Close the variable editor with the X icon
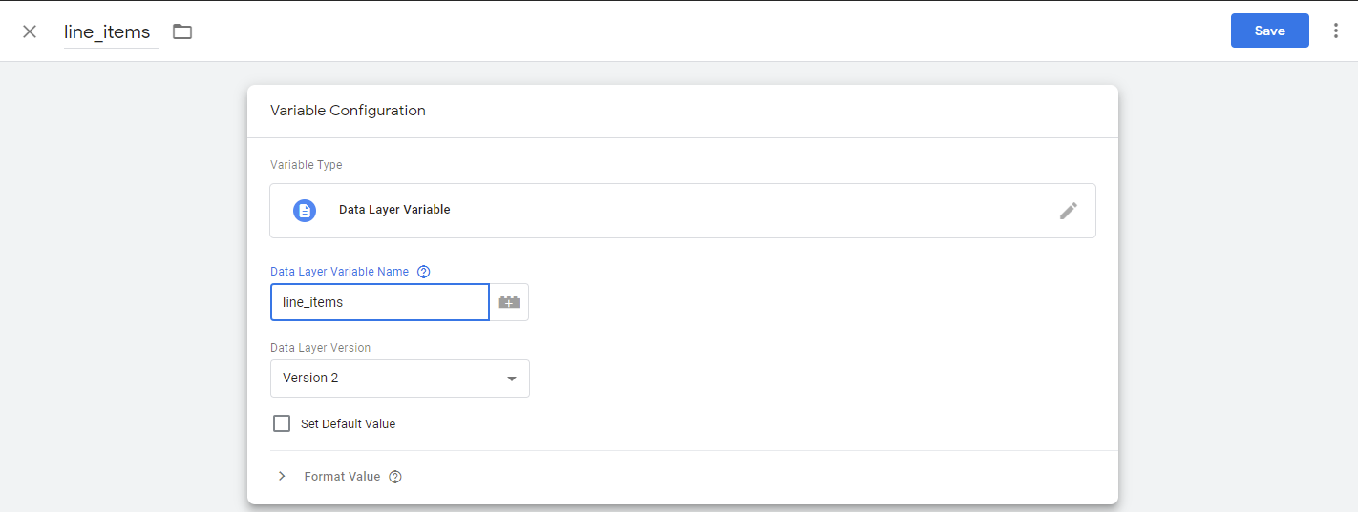The width and height of the screenshot is (1358, 512). [x=30, y=31]
